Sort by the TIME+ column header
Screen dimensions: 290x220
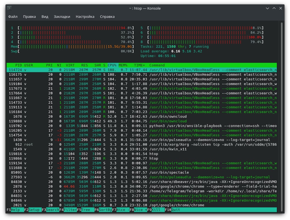pos(140,65)
